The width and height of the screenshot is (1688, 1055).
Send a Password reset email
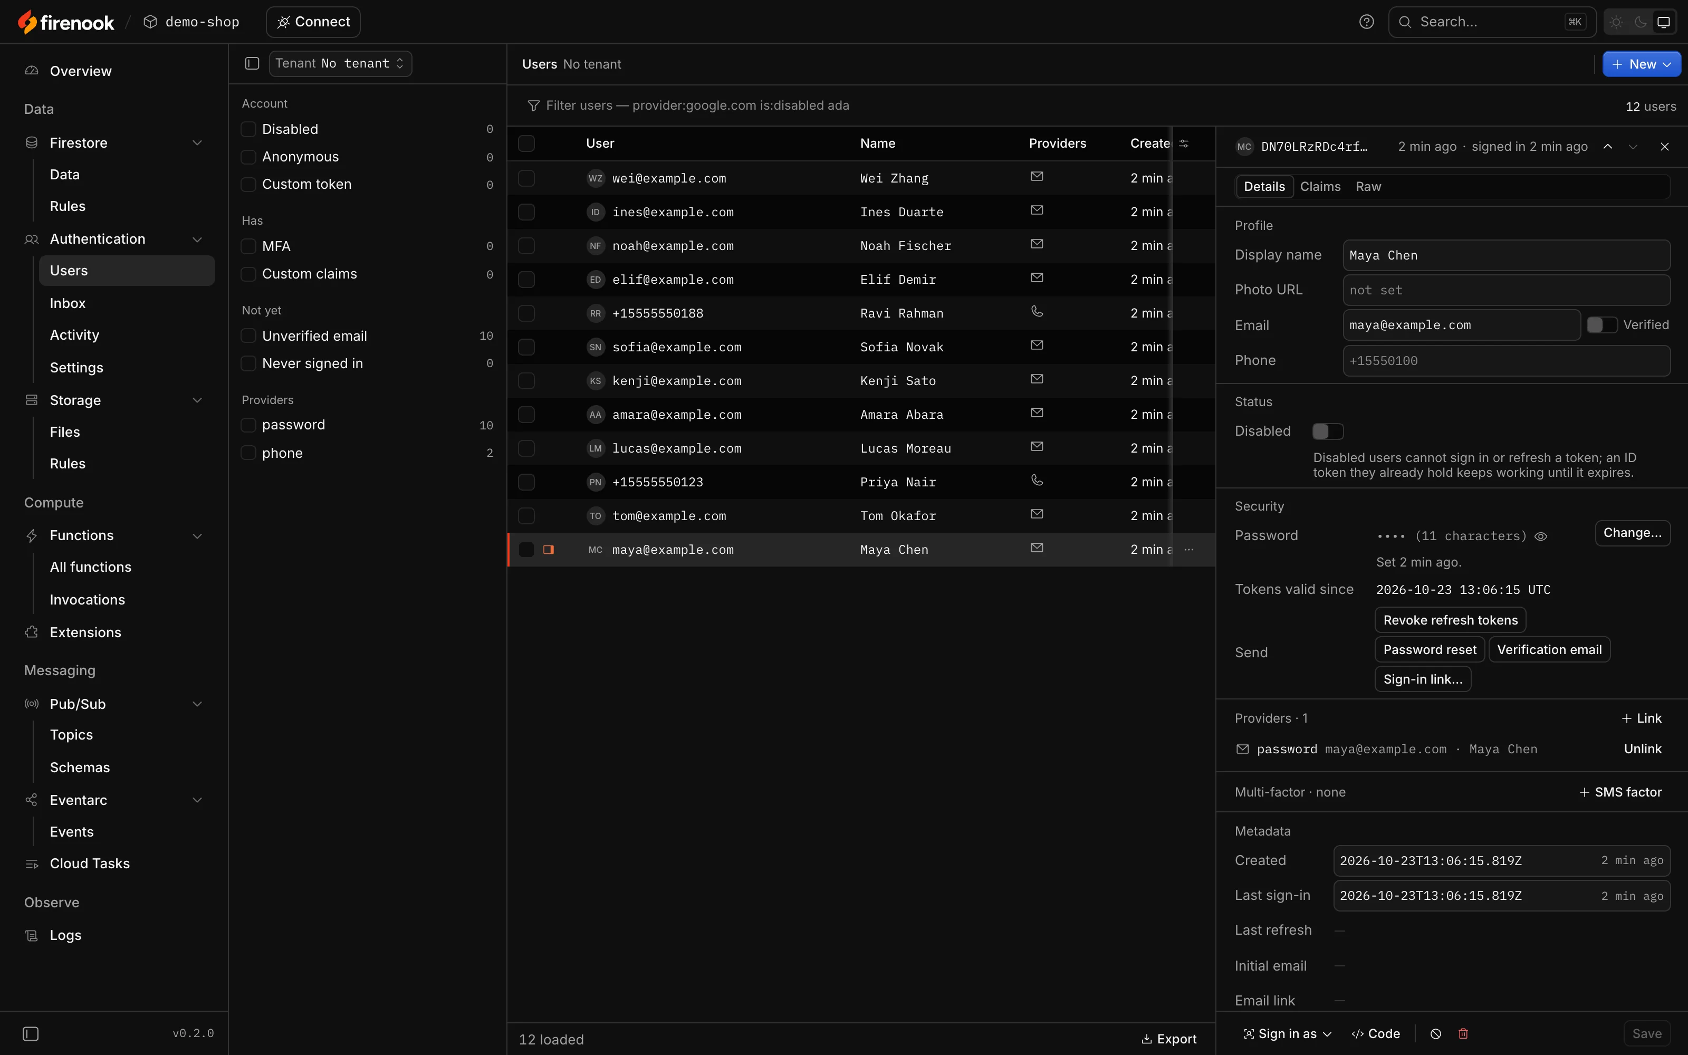click(x=1429, y=649)
